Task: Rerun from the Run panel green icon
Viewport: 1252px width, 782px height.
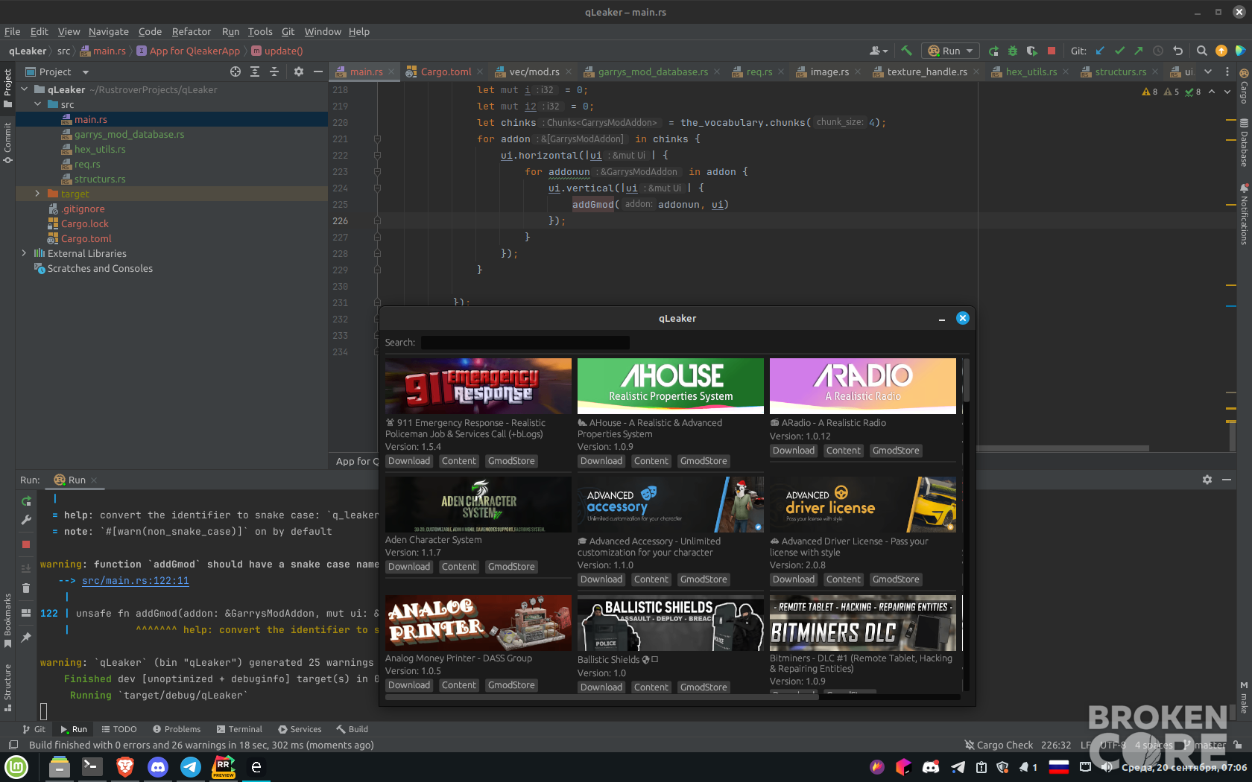Action: [26, 501]
